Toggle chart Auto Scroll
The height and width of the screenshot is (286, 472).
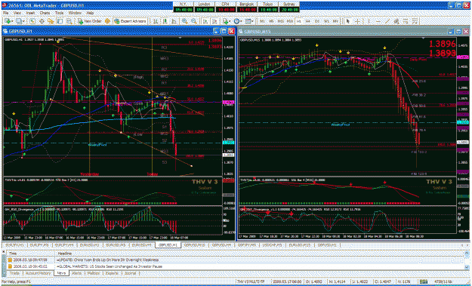205,21
